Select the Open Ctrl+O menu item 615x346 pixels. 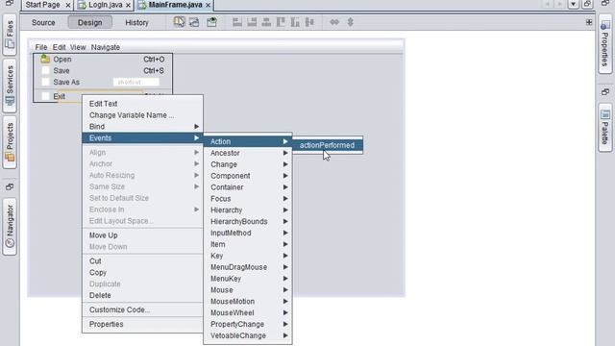(x=103, y=60)
